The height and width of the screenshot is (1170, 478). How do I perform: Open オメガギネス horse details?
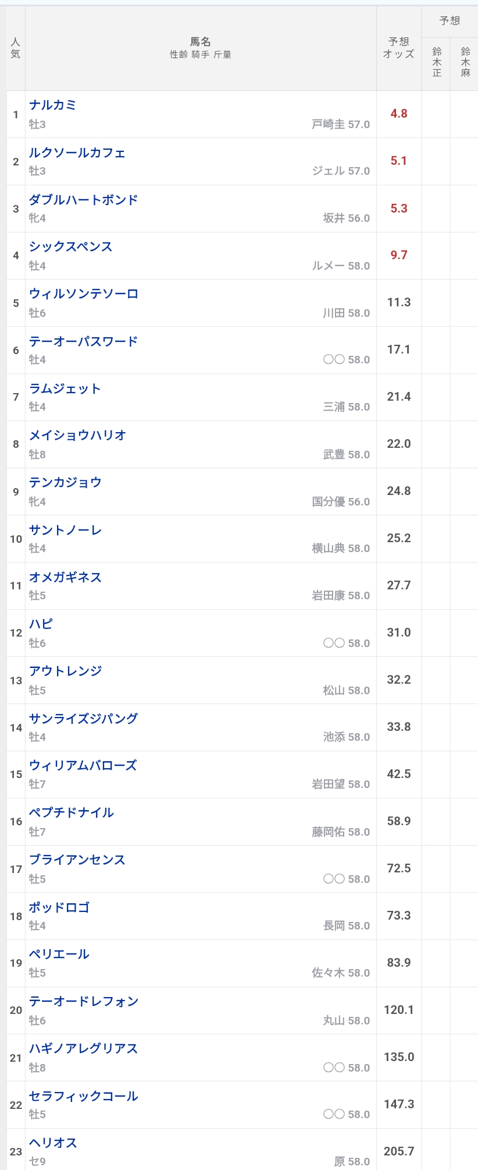[65, 577]
